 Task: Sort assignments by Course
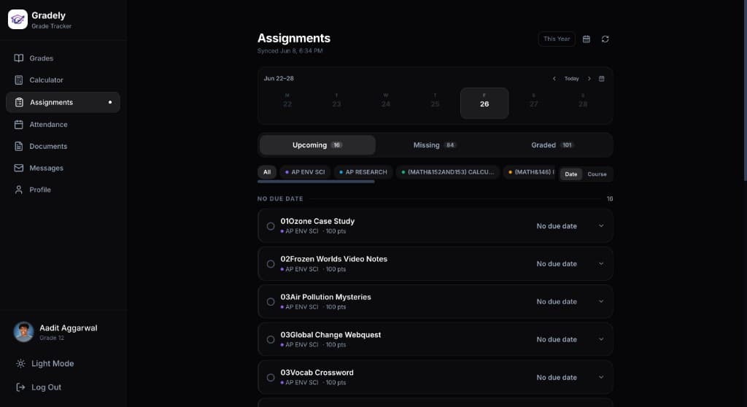coord(597,174)
